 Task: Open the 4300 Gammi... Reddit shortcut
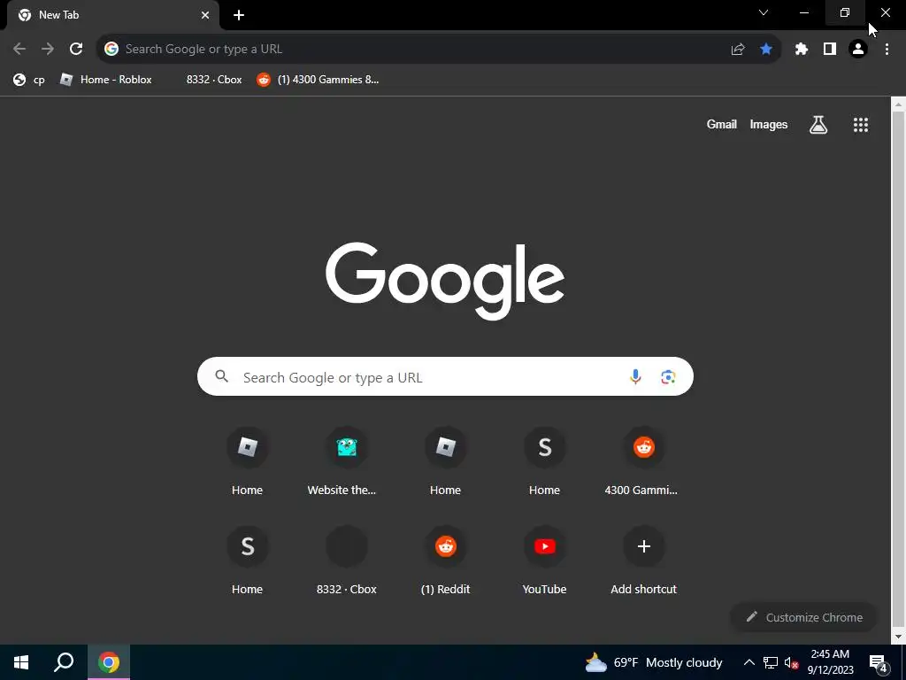(x=644, y=462)
